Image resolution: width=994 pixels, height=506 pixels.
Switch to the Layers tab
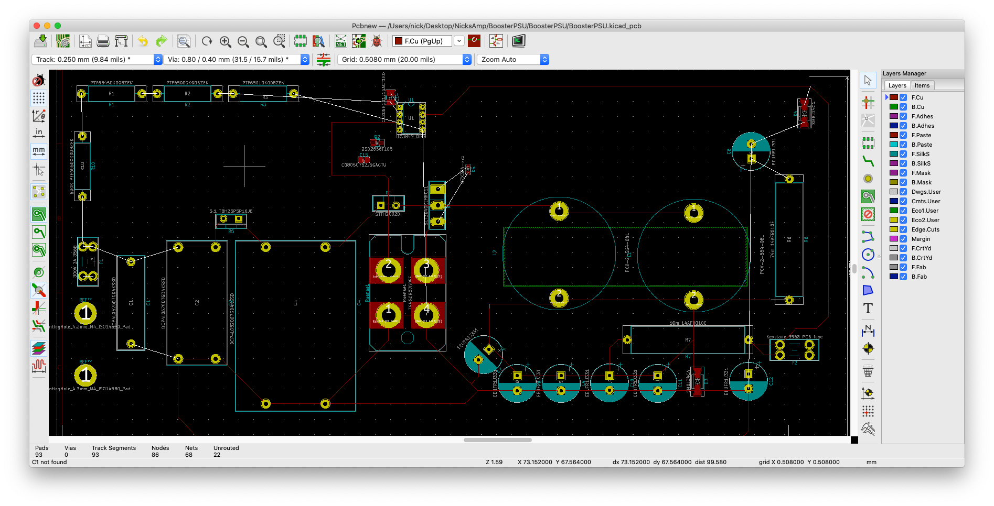pos(897,85)
